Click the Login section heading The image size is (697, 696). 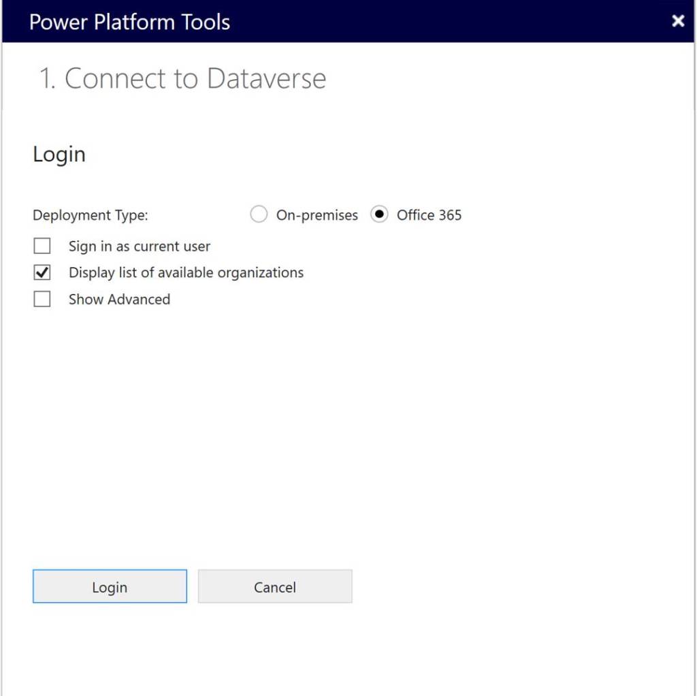[x=59, y=155]
